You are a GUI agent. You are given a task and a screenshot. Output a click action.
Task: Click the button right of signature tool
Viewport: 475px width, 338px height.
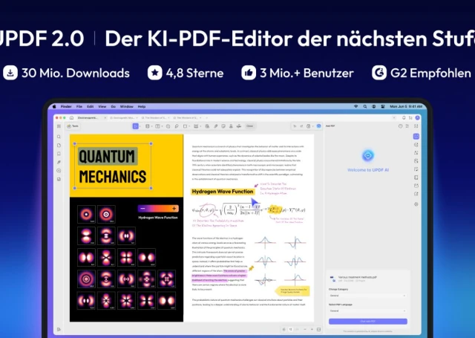tap(249, 126)
